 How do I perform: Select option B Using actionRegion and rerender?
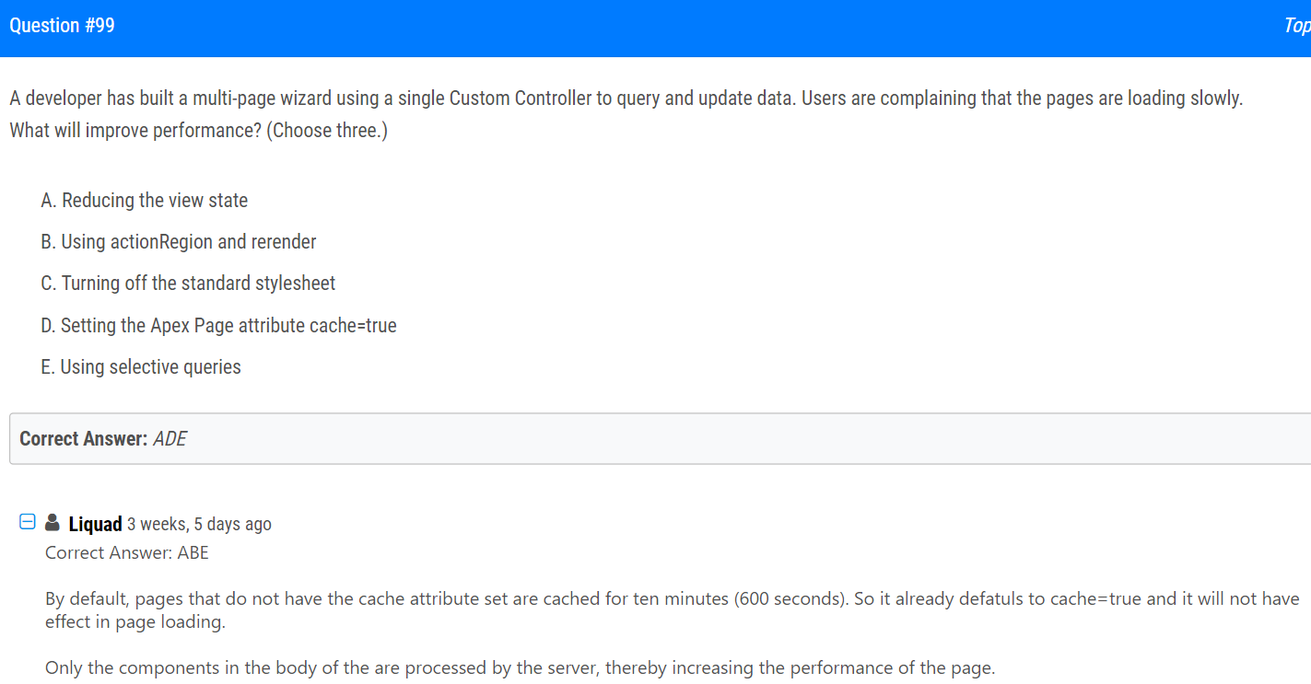click(x=179, y=241)
